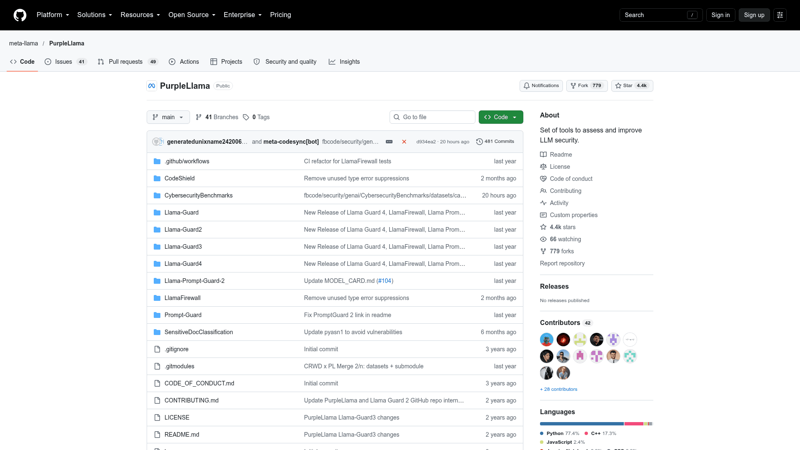Click the tag icon beside 0 Tags
800x450 pixels.
(246, 117)
